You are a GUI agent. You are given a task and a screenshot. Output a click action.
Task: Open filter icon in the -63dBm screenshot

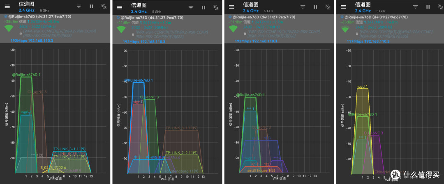pos(415,7)
